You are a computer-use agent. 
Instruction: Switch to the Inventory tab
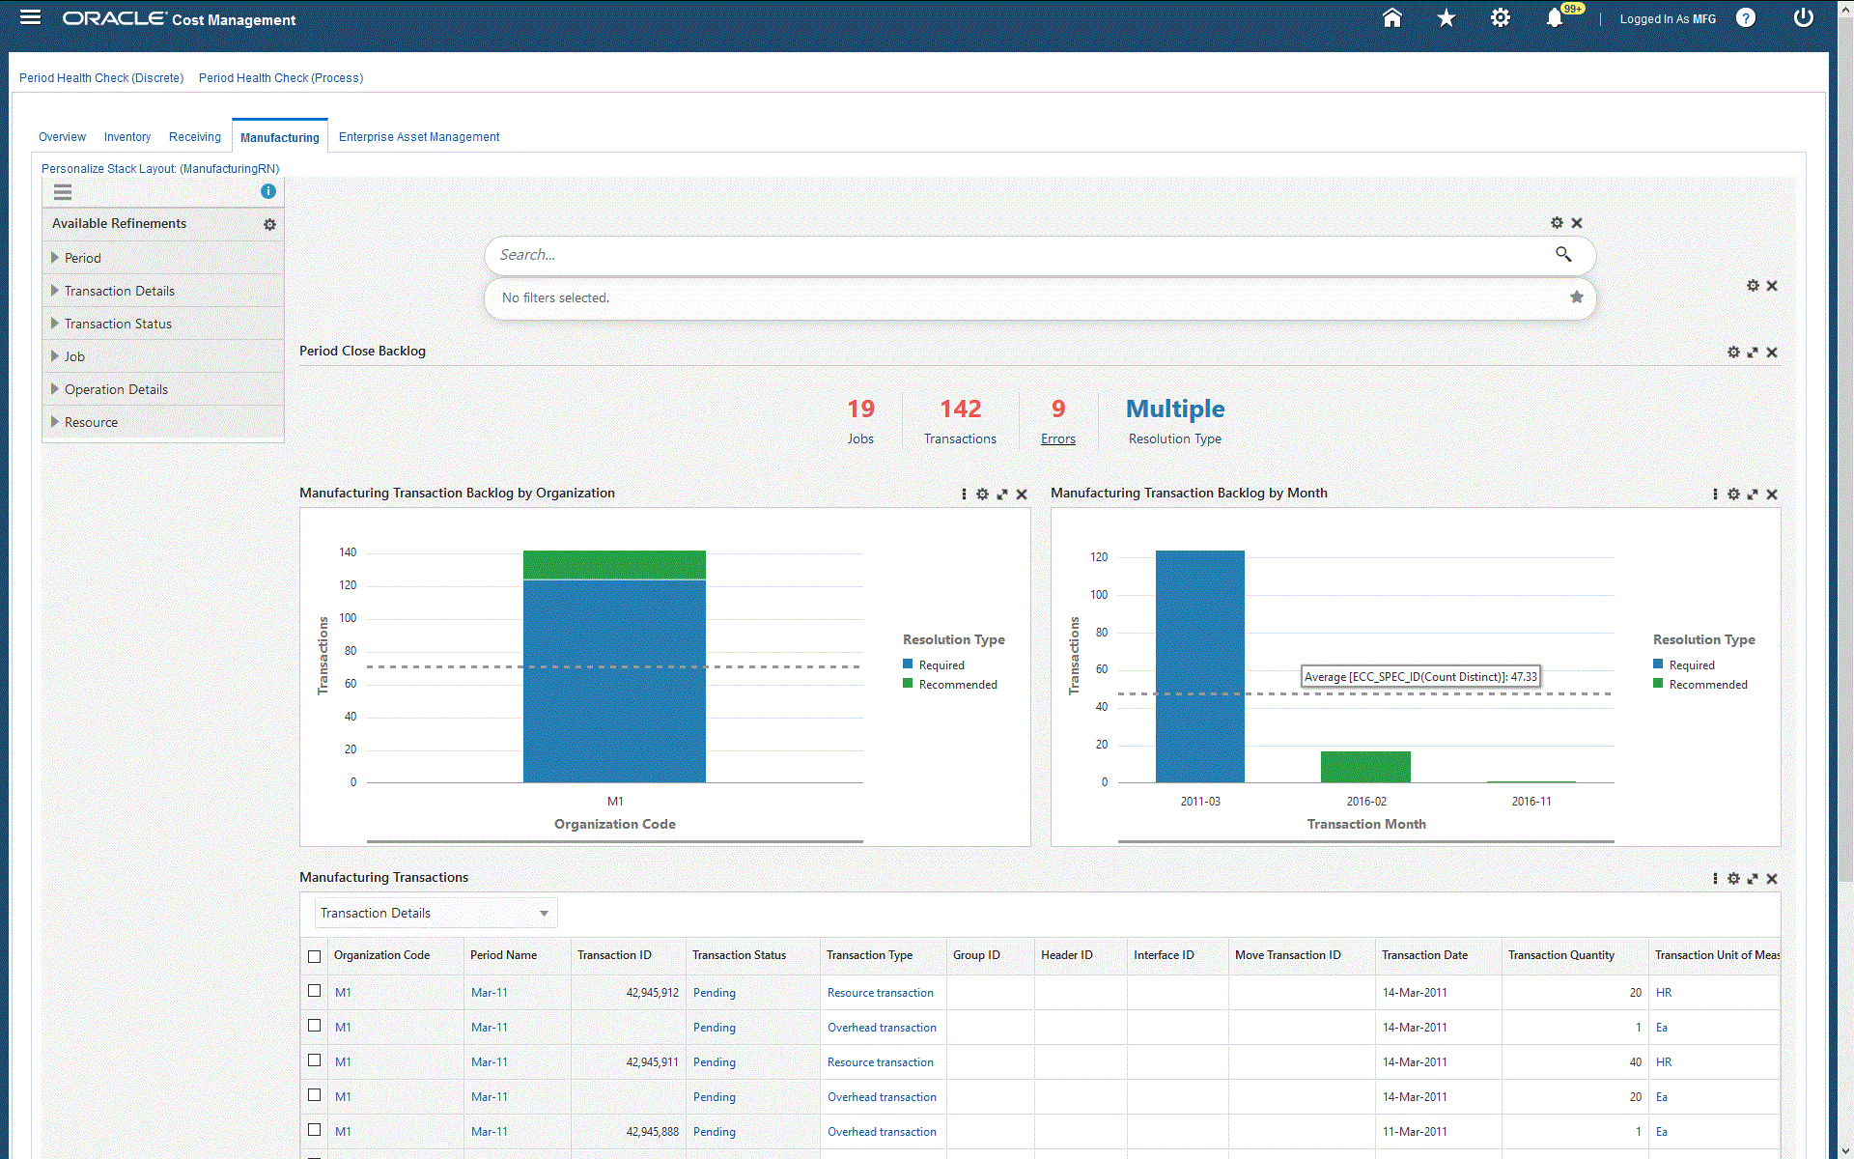point(127,137)
